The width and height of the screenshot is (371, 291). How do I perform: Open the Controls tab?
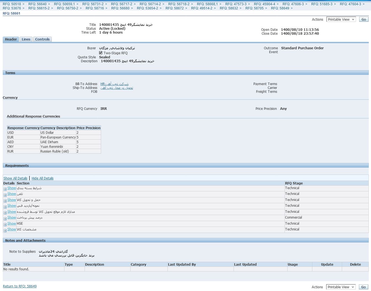coord(42,39)
